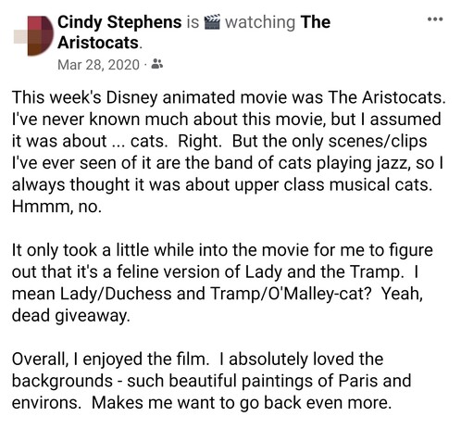The height and width of the screenshot is (429, 461).
Task: Click the word 'Paris' in last paragraph
Action: 357,381
